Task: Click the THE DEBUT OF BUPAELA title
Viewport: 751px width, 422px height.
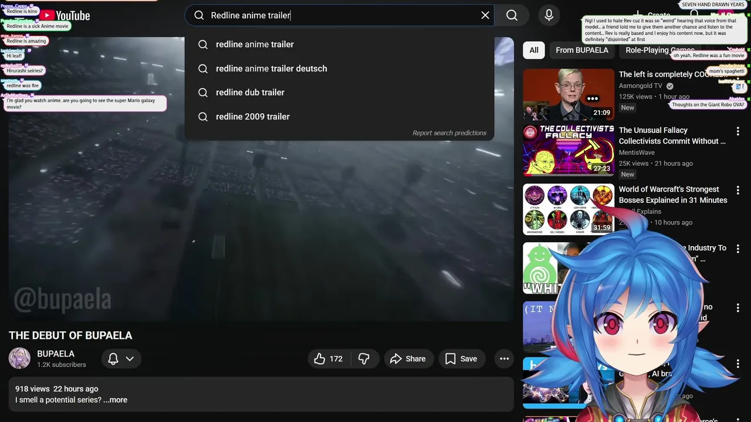Action: click(70, 335)
